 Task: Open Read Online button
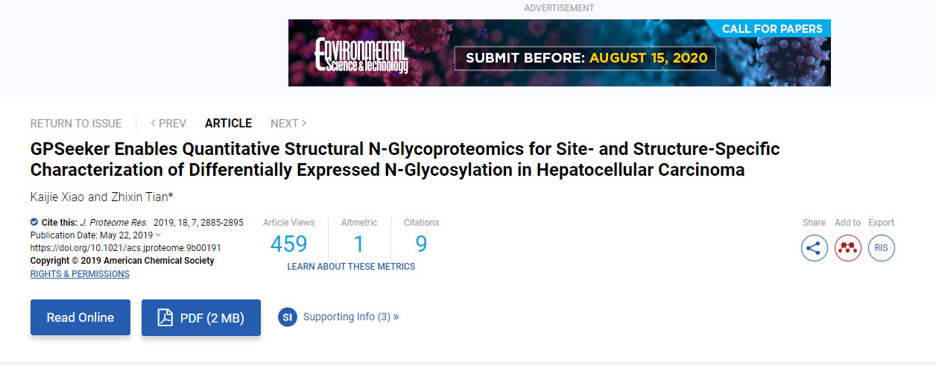coord(80,317)
